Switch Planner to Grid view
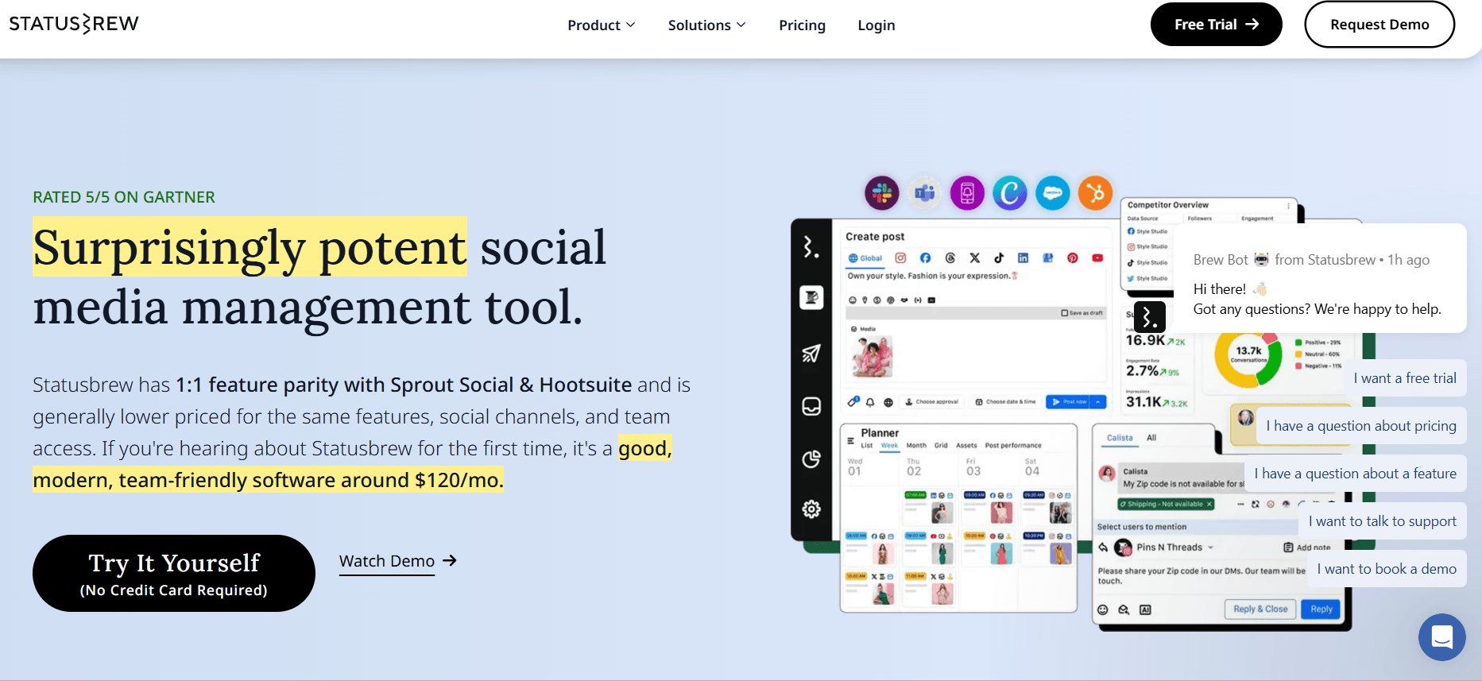 [941, 446]
